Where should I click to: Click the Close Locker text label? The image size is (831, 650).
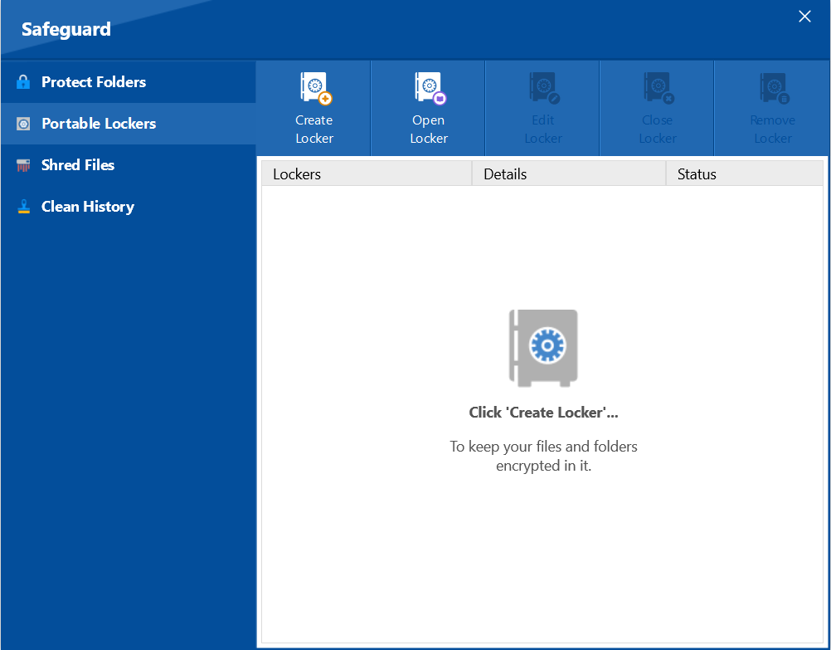[x=658, y=129]
